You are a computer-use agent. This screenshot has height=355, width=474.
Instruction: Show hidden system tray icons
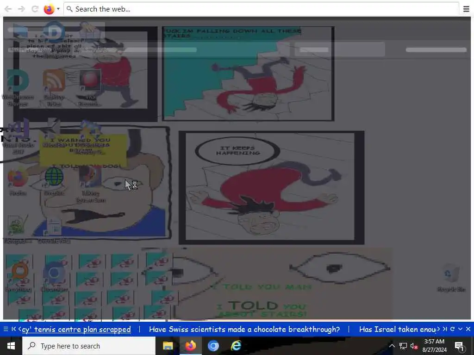coord(392,346)
